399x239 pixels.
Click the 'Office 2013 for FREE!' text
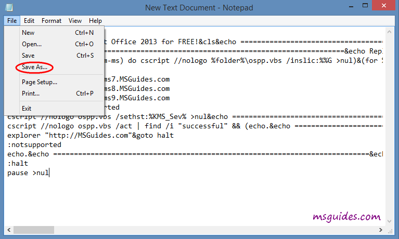(x=154, y=42)
